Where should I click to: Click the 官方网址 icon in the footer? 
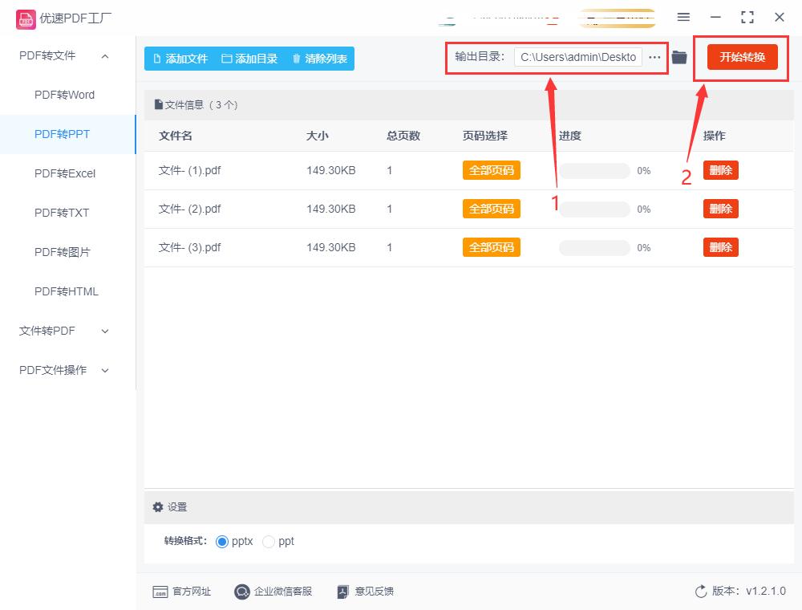point(160,592)
